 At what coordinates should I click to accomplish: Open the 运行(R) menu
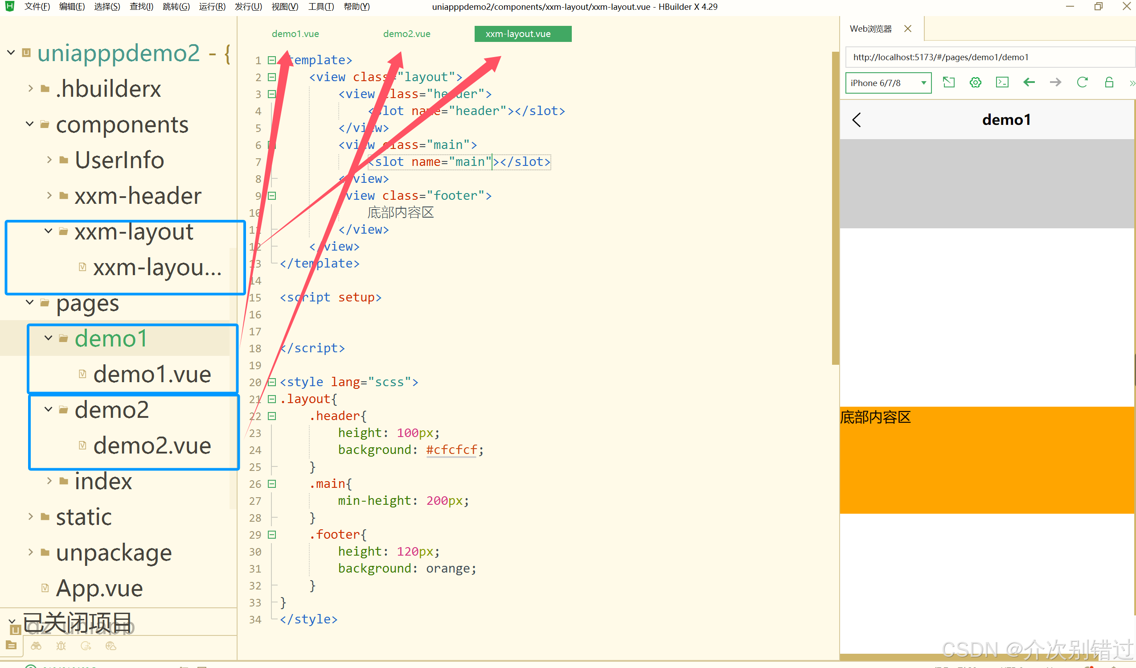212,7
